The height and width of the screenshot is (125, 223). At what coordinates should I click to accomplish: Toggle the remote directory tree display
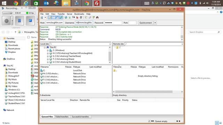[x=57, y=18]
